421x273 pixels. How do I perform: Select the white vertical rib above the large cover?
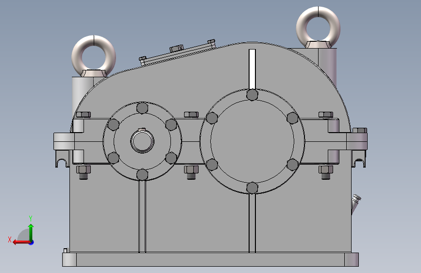tap(252, 69)
